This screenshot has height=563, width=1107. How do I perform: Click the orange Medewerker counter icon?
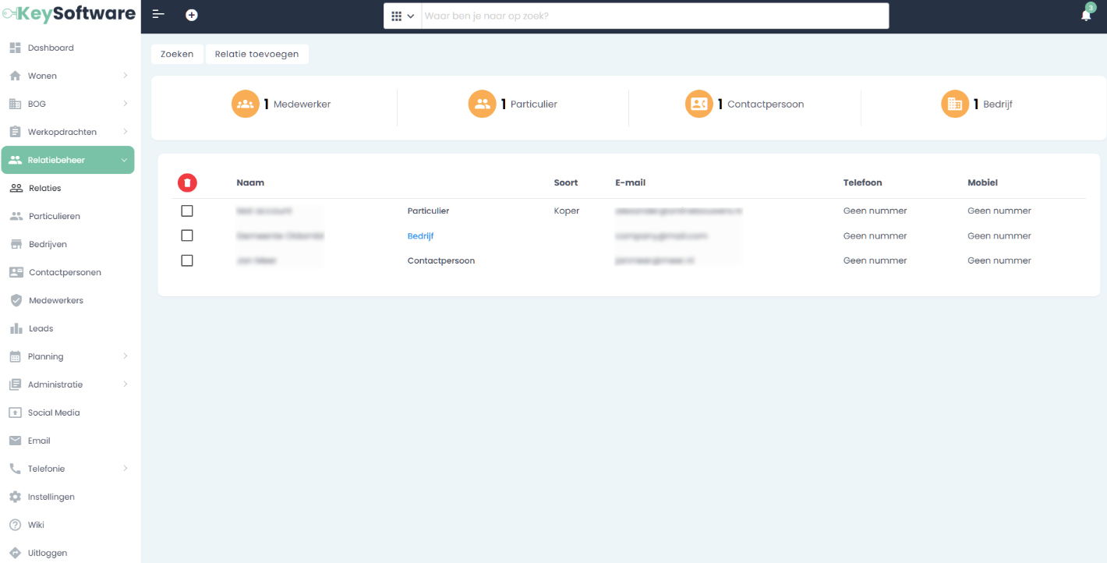pyautogui.click(x=246, y=104)
